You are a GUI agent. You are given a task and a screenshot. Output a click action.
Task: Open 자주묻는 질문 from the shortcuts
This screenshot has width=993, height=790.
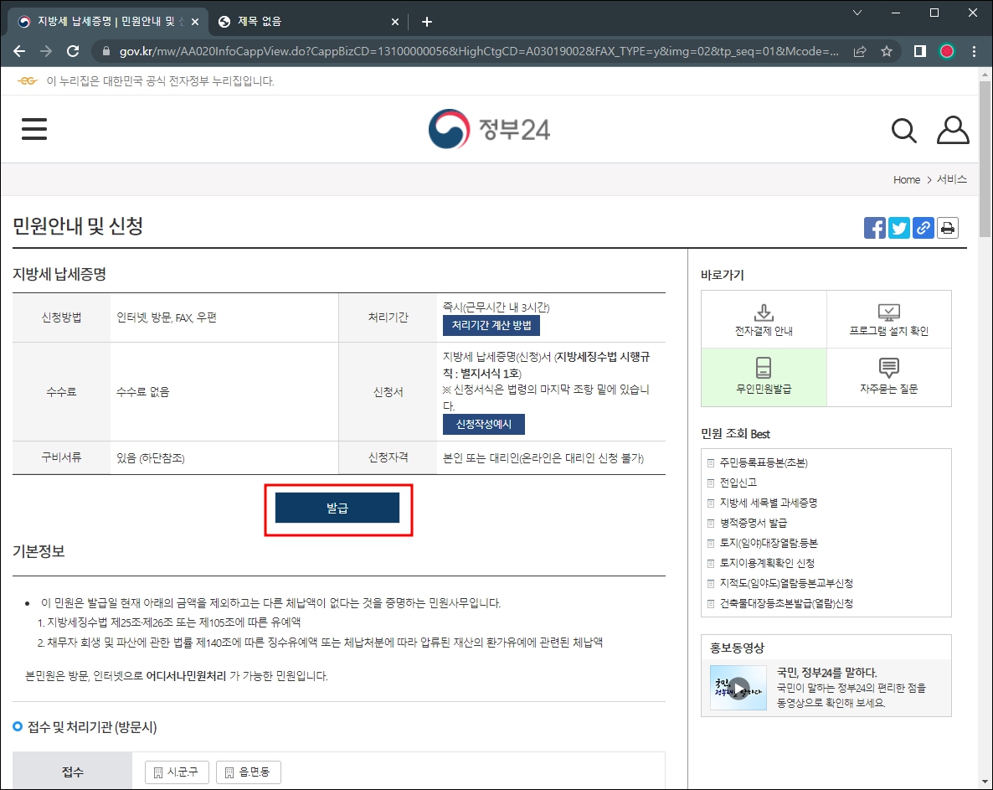[x=888, y=377]
